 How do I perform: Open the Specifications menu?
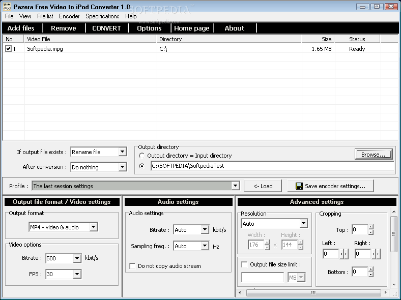(102, 16)
